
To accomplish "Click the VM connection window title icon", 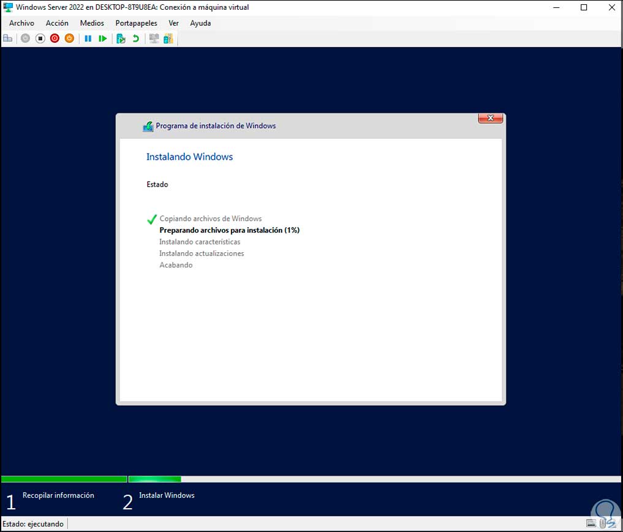I will 8,7.
